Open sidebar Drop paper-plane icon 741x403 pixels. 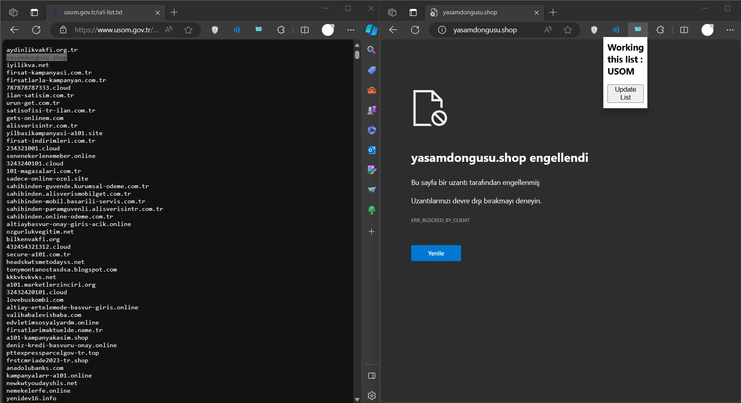pyautogui.click(x=371, y=190)
